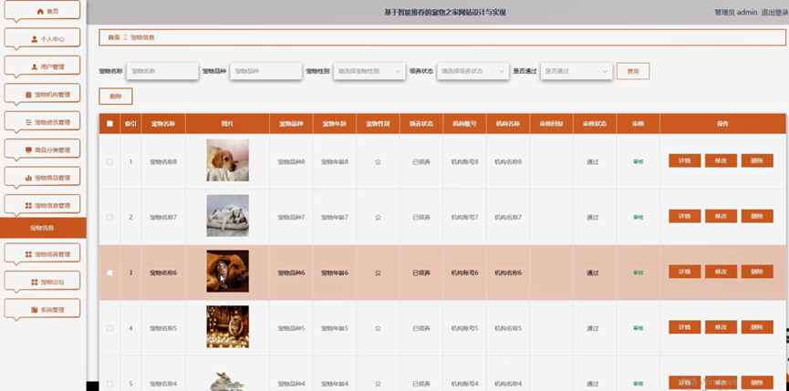Click the green 审核 link for 宠物名称6
789x391 pixels.
point(638,273)
